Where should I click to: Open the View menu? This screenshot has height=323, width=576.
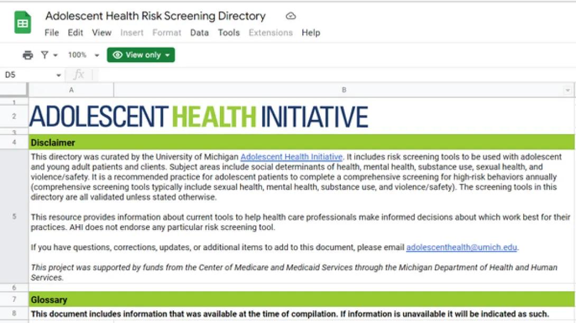[x=102, y=33]
